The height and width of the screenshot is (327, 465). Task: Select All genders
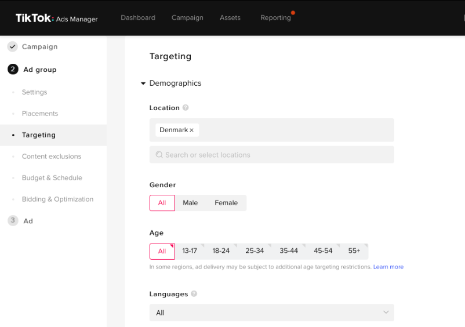click(162, 203)
